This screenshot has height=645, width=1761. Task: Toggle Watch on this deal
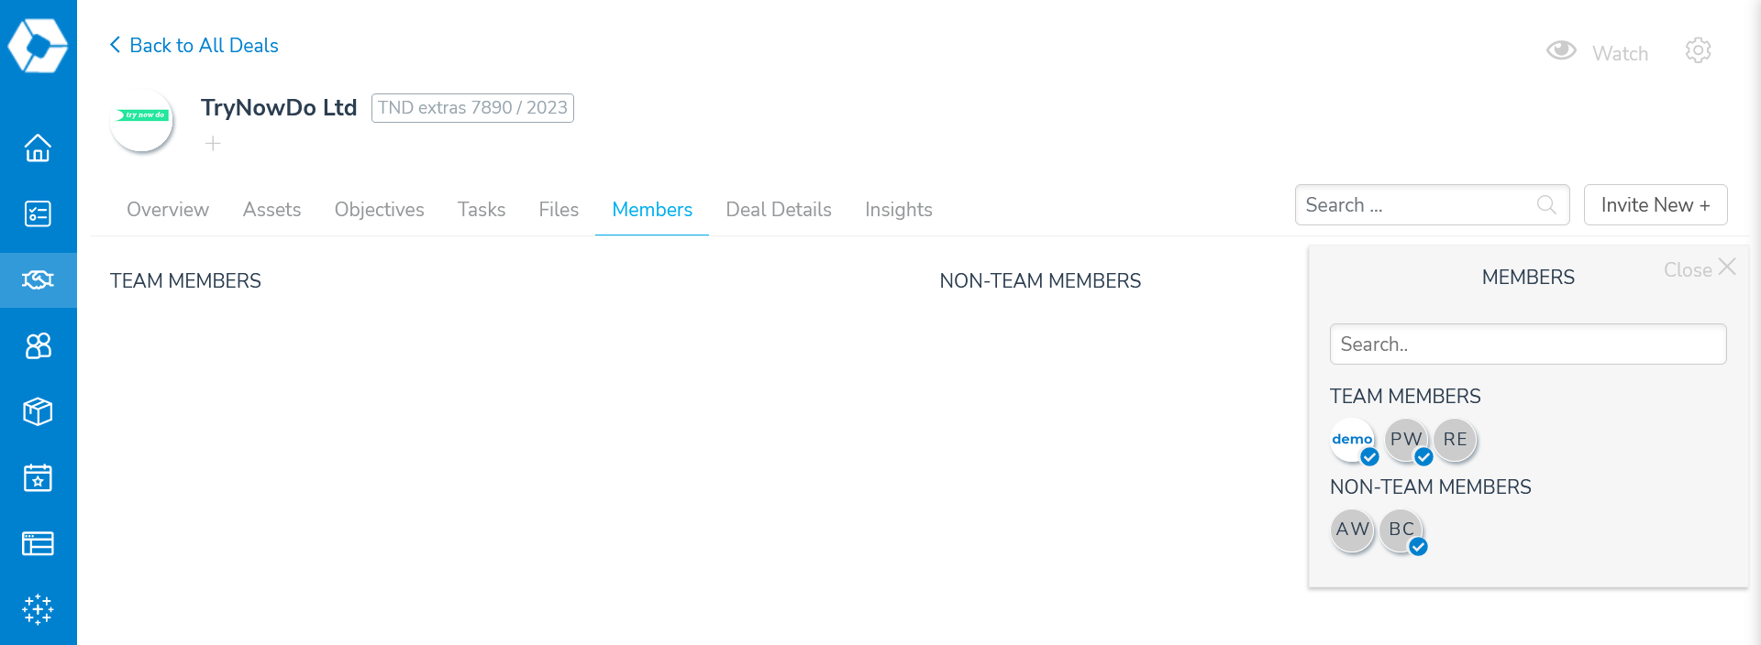[x=1597, y=52]
